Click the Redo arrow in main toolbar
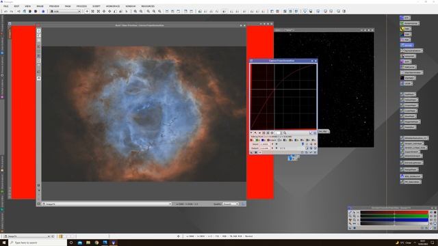This screenshot has height=246, width=438. pyautogui.click(x=12, y=12)
